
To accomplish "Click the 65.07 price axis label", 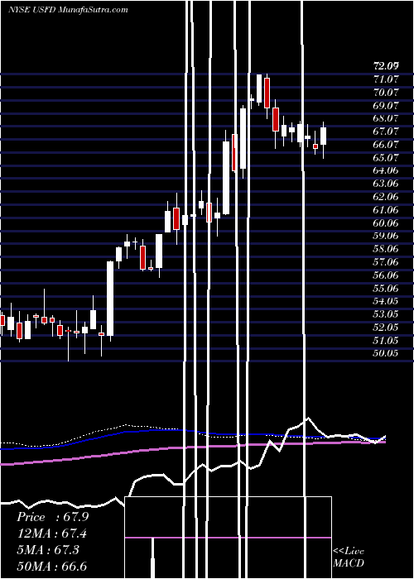I will point(386,158).
